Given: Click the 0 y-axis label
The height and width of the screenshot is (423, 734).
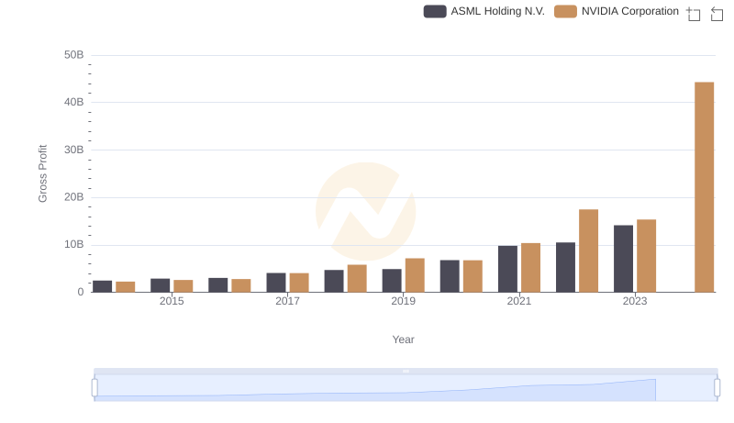Looking at the screenshot, I should pos(81,292).
